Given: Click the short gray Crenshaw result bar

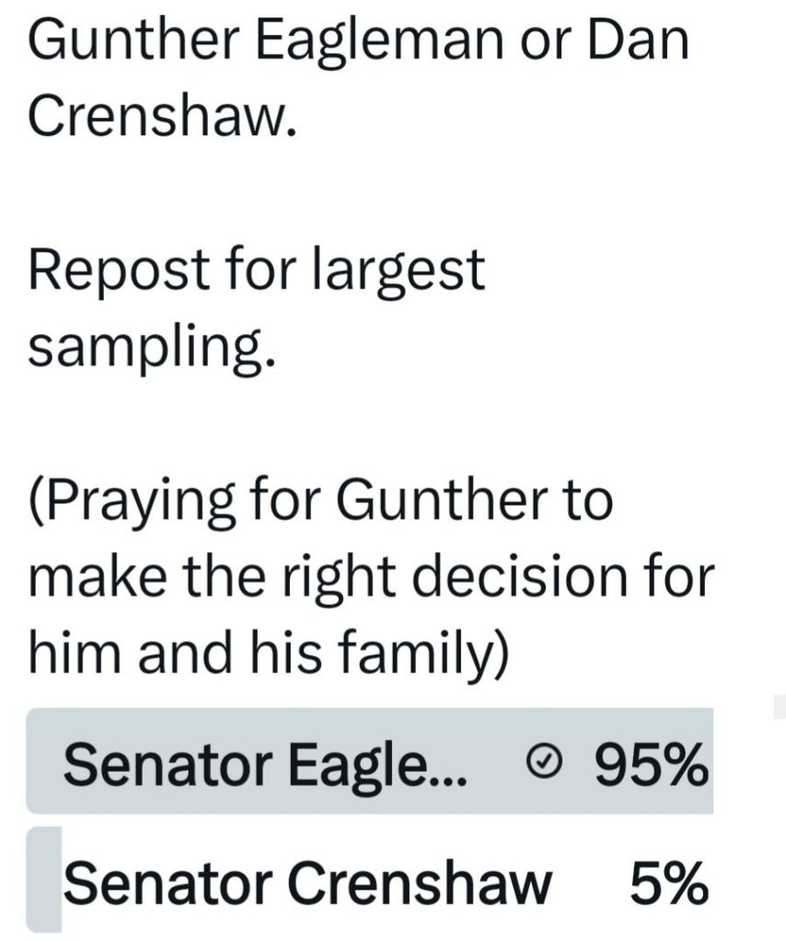Looking at the screenshot, I should tap(43, 878).
